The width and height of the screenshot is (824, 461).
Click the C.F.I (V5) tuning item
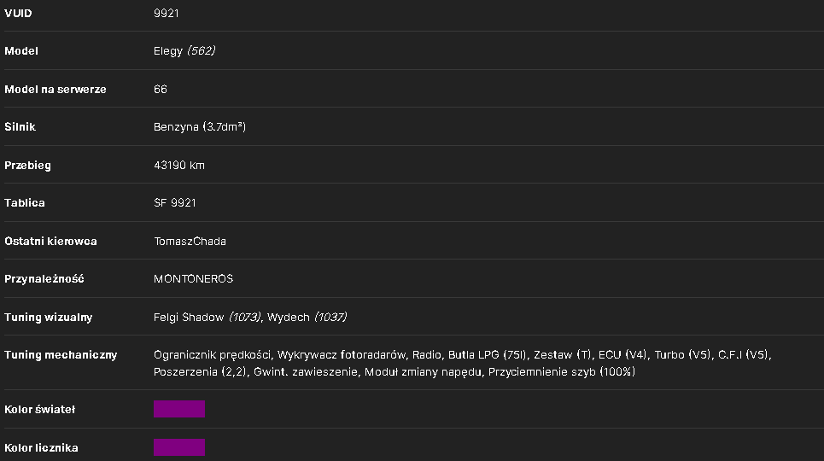click(x=744, y=355)
